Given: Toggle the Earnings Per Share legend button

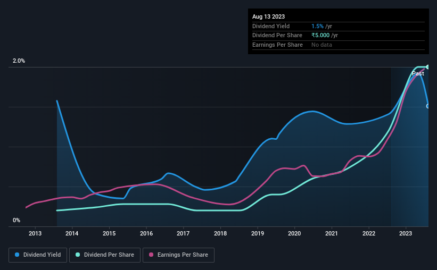Looking at the screenshot, I should pyautogui.click(x=178, y=255).
